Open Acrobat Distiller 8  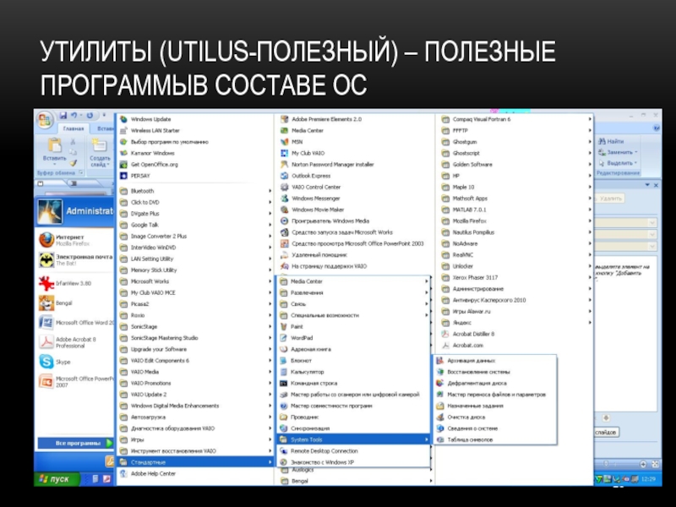click(x=473, y=334)
